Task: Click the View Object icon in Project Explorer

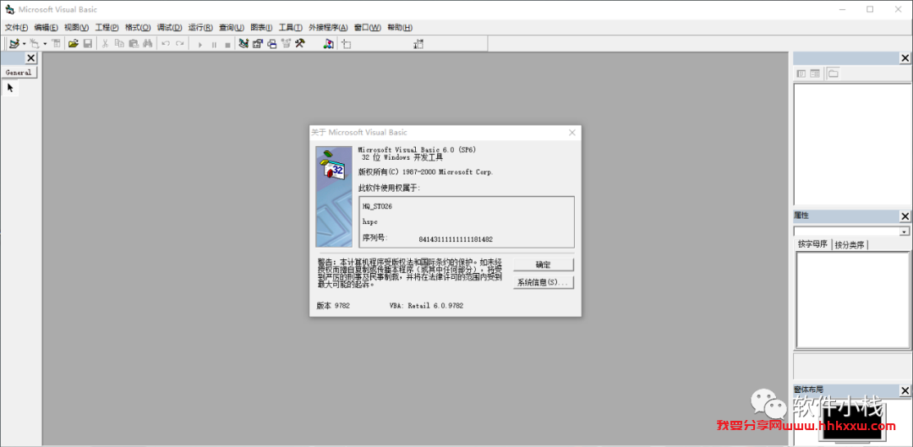Action: [815, 74]
